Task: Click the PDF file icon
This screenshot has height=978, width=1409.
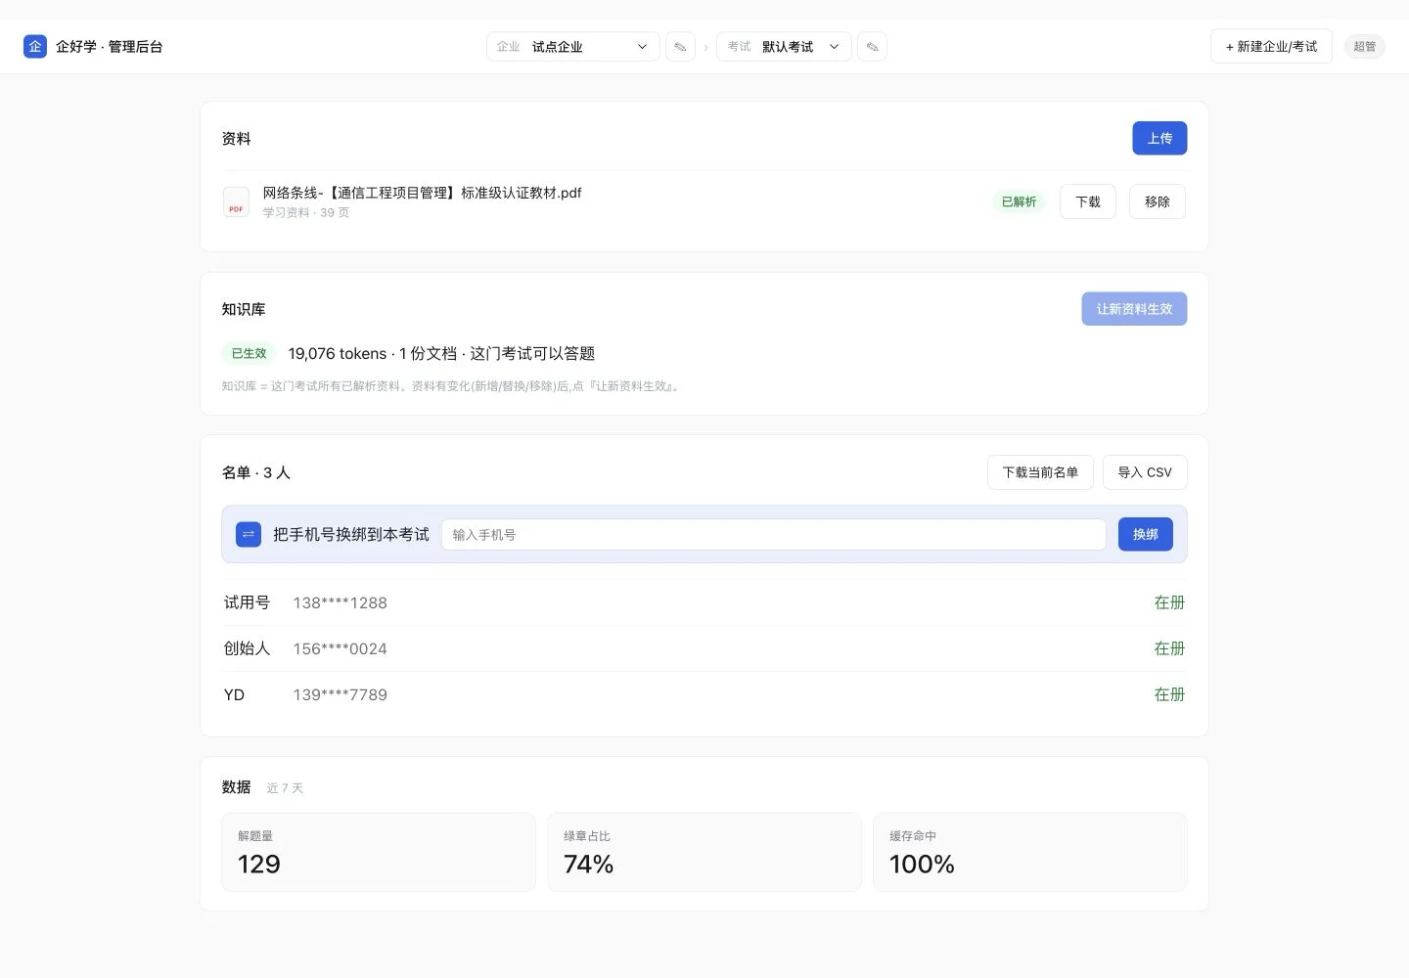Action: point(236,201)
